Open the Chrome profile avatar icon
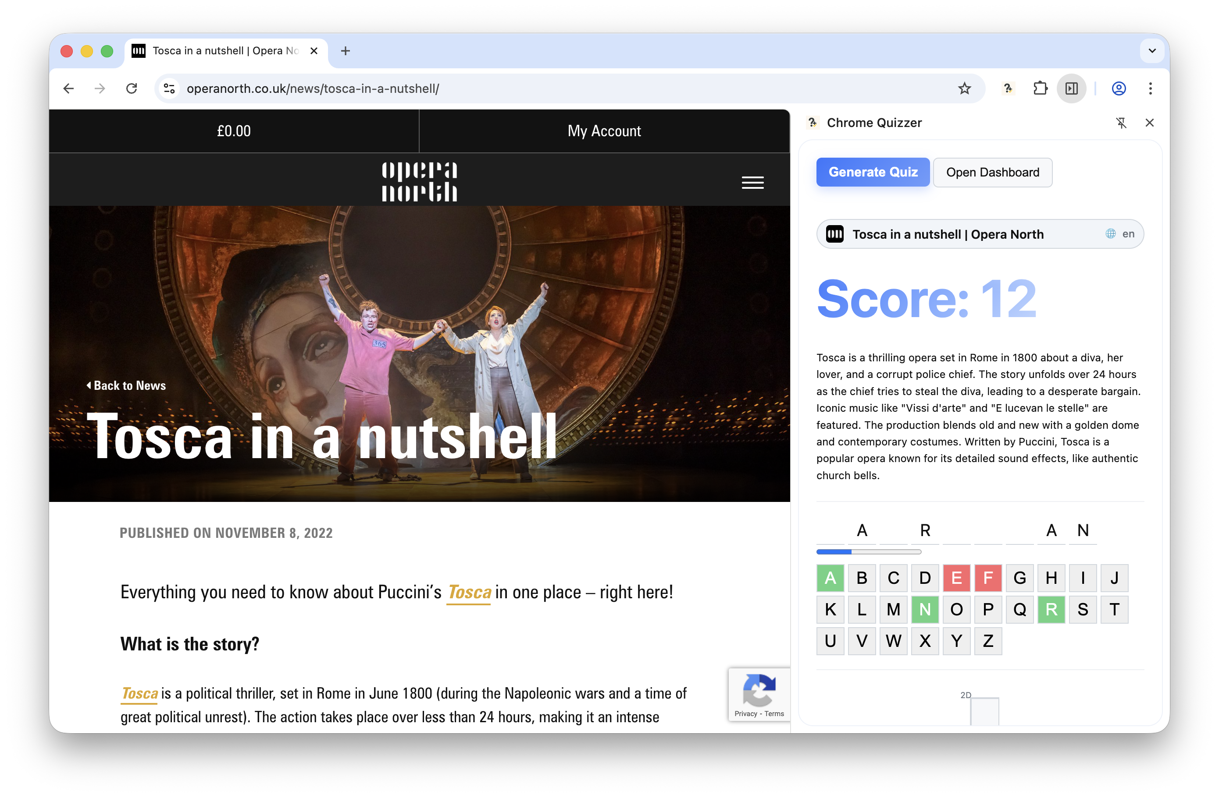1219x798 pixels. tap(1119, 88)
